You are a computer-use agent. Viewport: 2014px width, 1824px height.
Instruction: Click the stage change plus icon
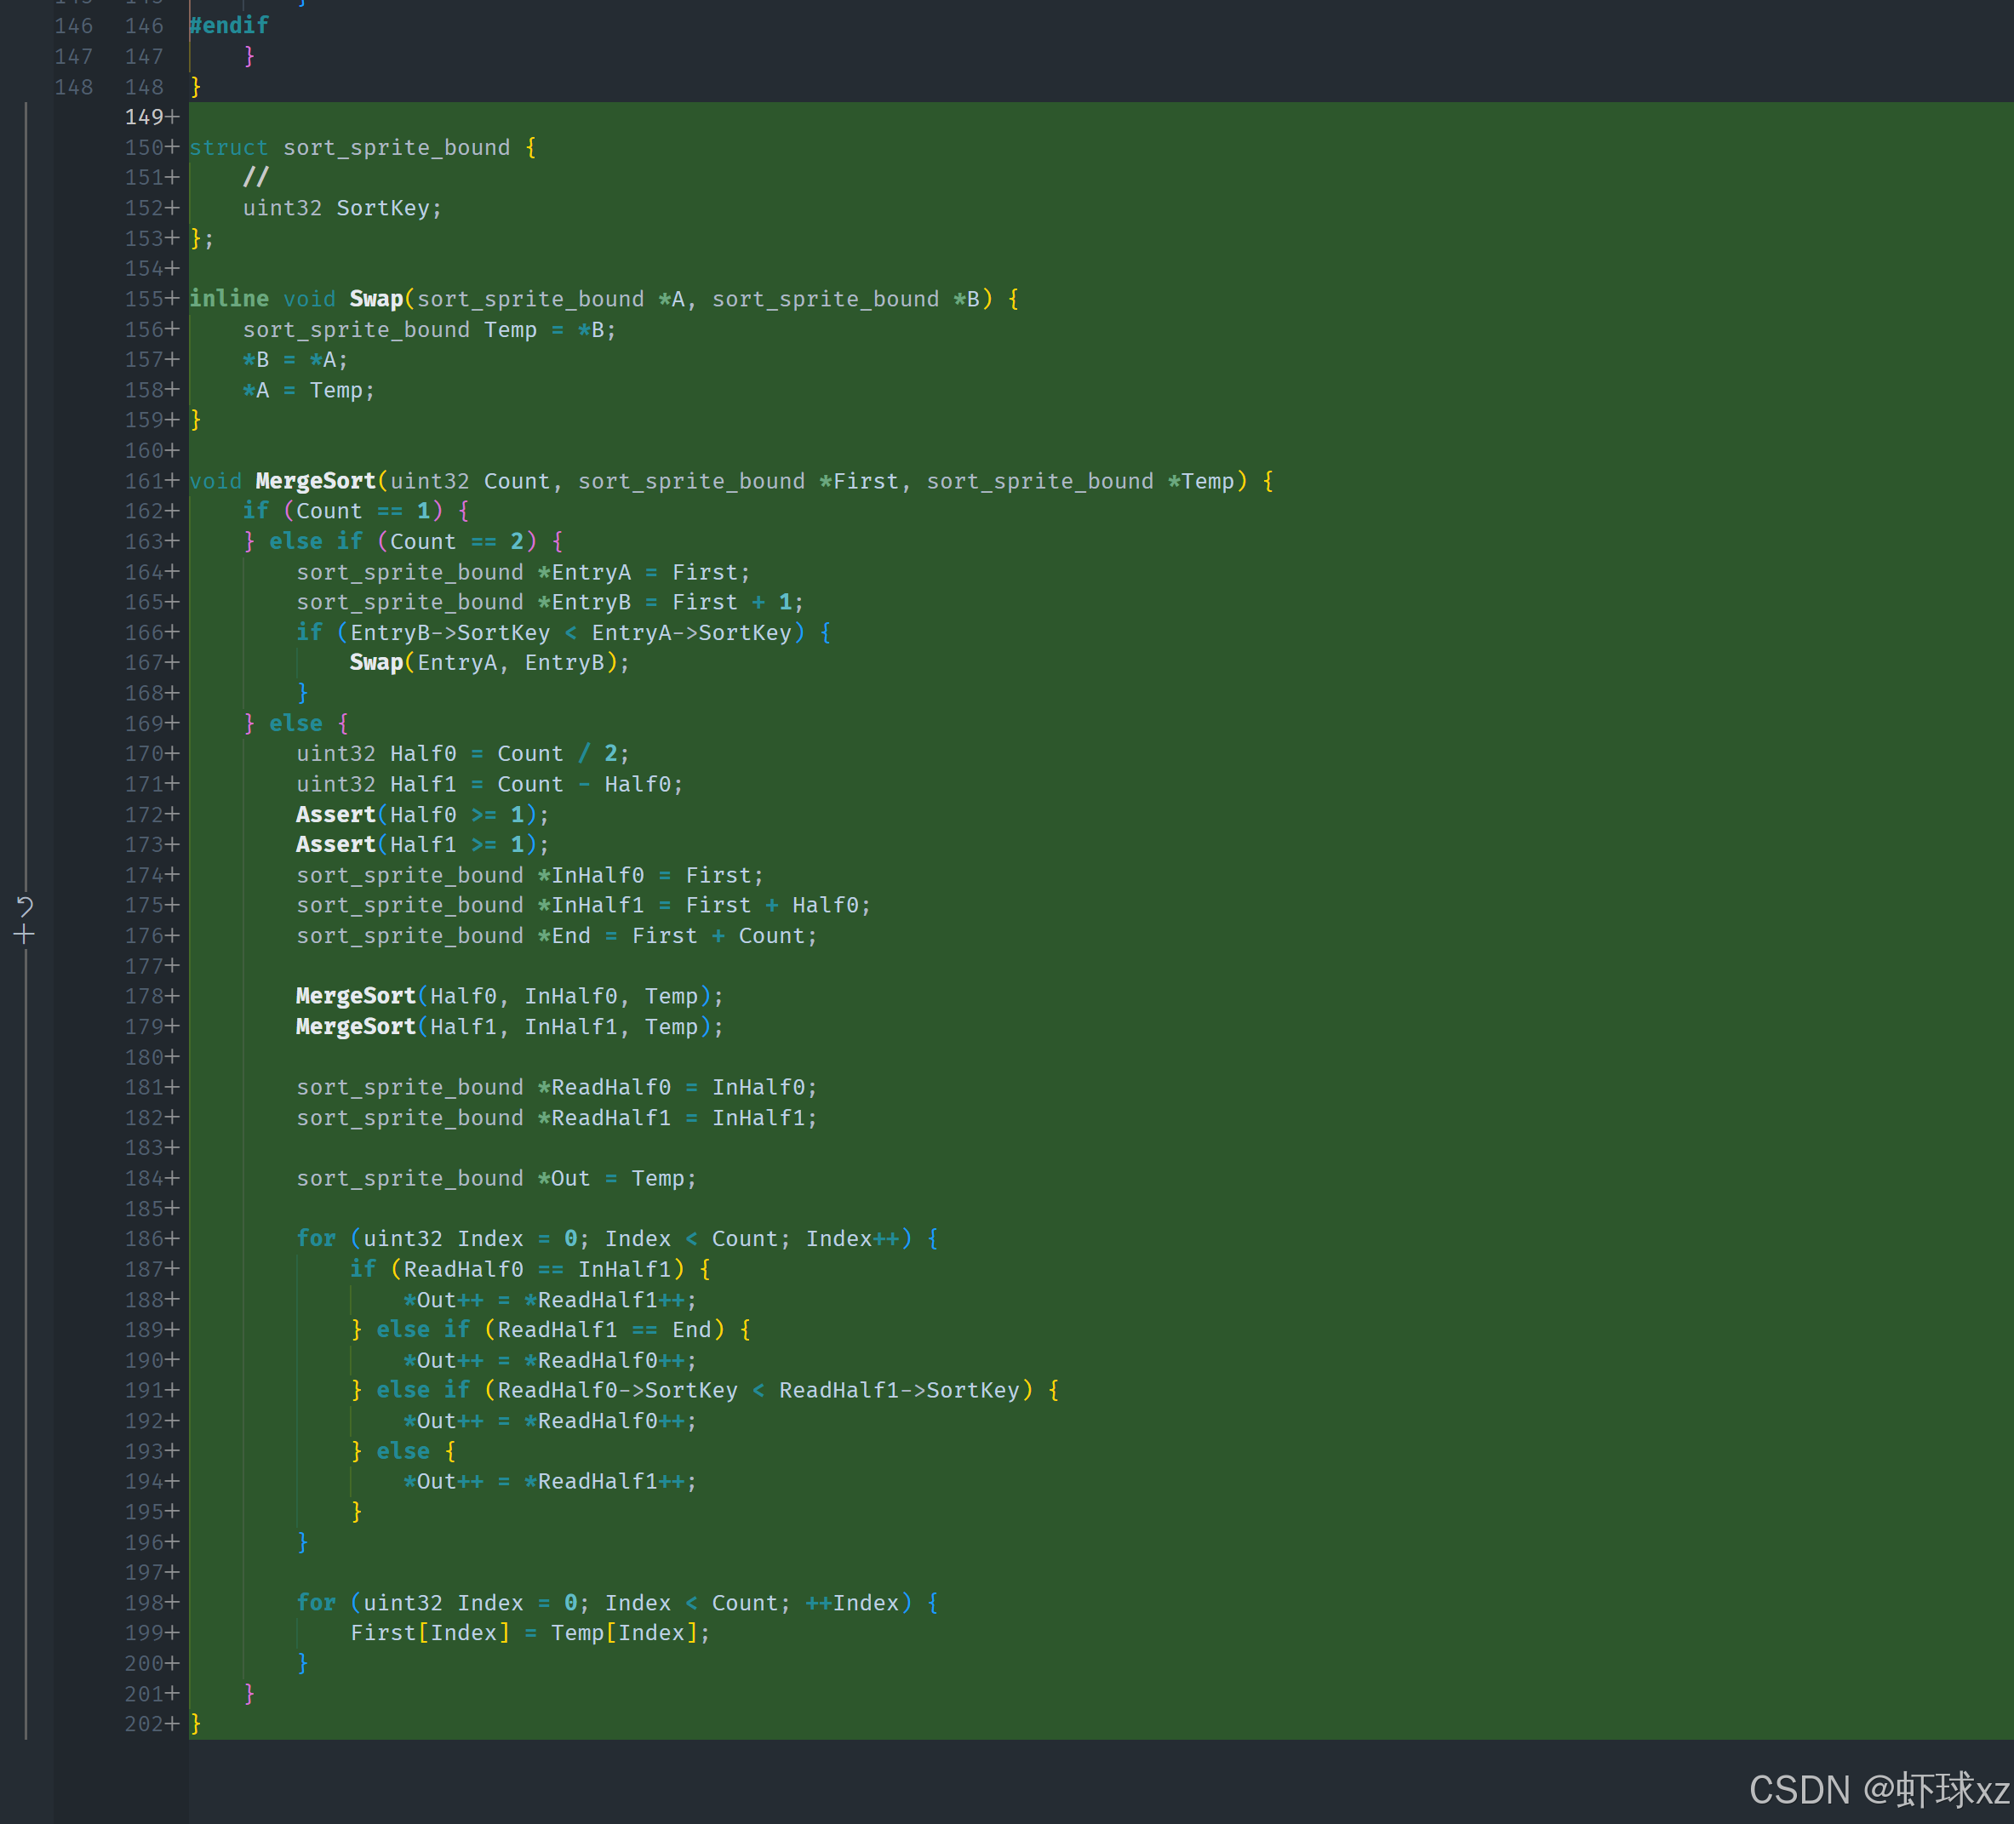25,935
